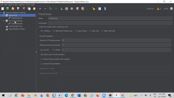The width and height of the screenshot is (174, 98).
Task: Open the Edit menu
Action: tap(6, 5)
